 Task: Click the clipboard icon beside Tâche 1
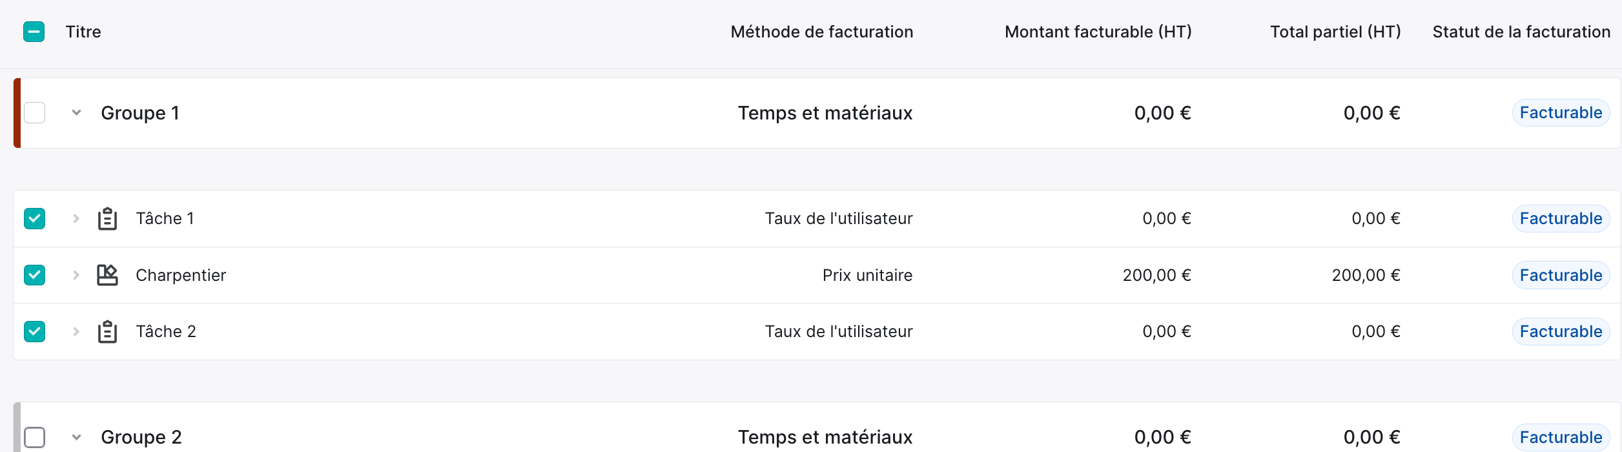click(x=107, y=219)
